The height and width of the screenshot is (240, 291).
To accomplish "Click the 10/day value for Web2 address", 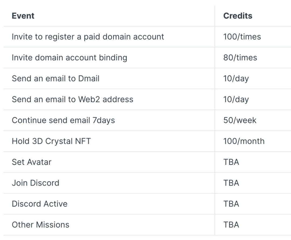I will pyautogui.click(x=236, y=99).
